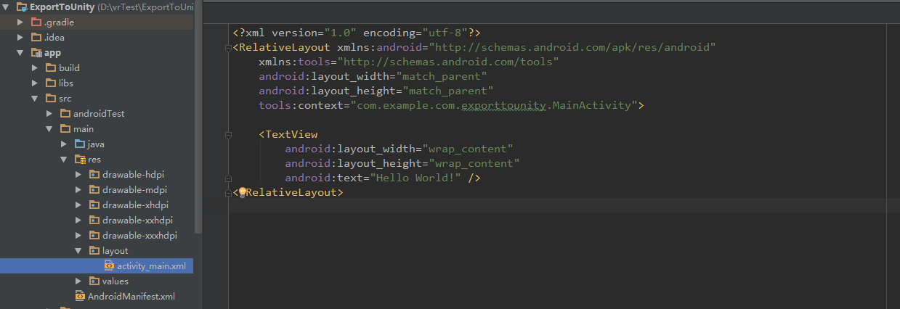Screen dimensions: 900x309
Task: Collapse the main folder arrow
Action: tap(49, 129)
